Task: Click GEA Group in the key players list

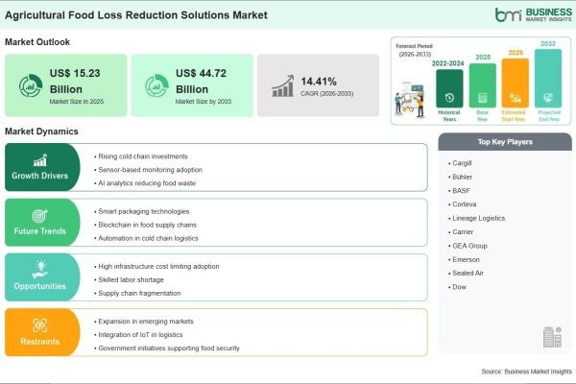Action: tap(468, 246)
